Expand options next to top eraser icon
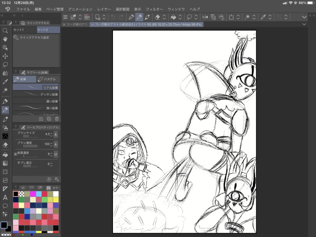 [164, 17]
